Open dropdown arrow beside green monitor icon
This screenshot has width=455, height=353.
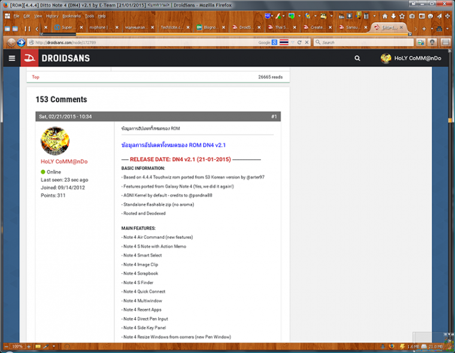[x=299, y=16]
